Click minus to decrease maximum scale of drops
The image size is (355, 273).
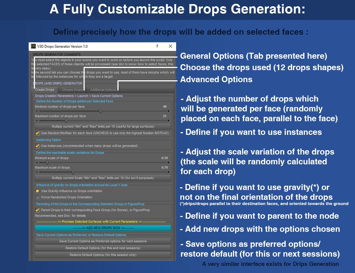point(37,172)
